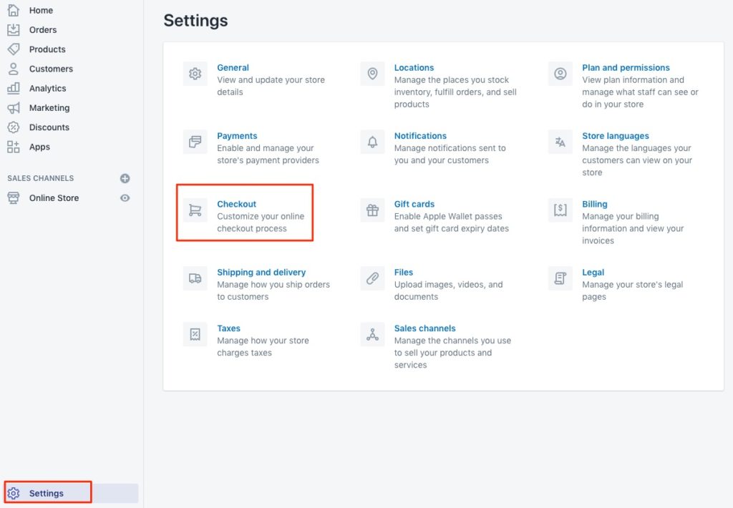Click 'Manage your store's legal pages' text

coord(632,290)
